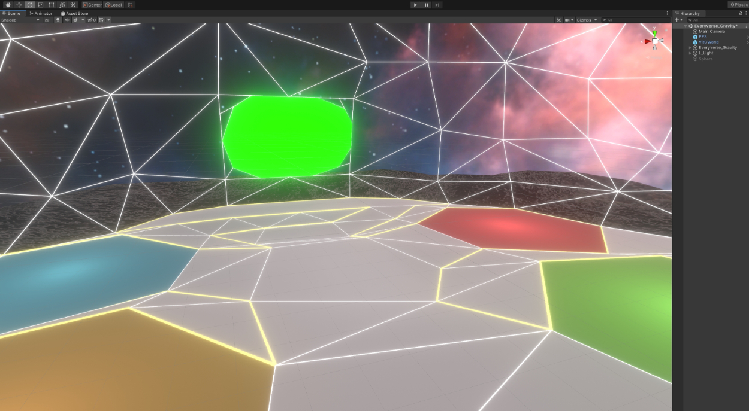Select Everyverse_Gravity object in Hierarchy
Viewport: 749px width, 411px height.
tap(718, 47)
